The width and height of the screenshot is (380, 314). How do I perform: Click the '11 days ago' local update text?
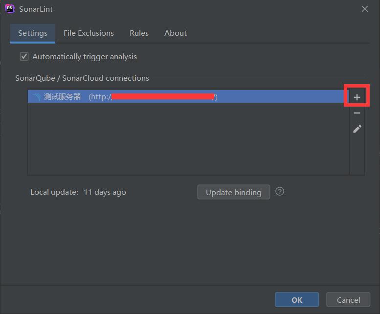pos(105,192)
